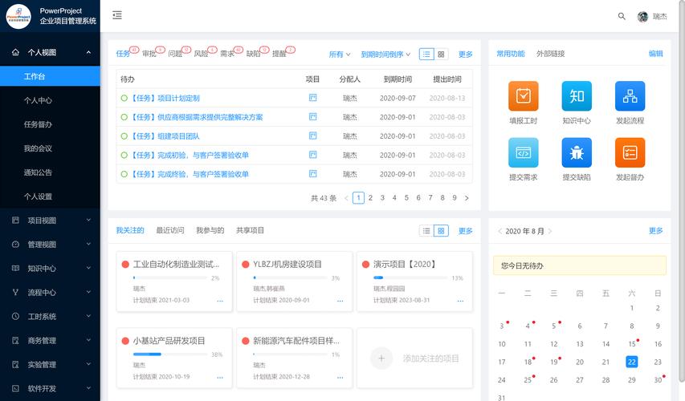Go to page 2 of to-do list
The width and height of the screenshot is (685, 401).
pos(370,198)
